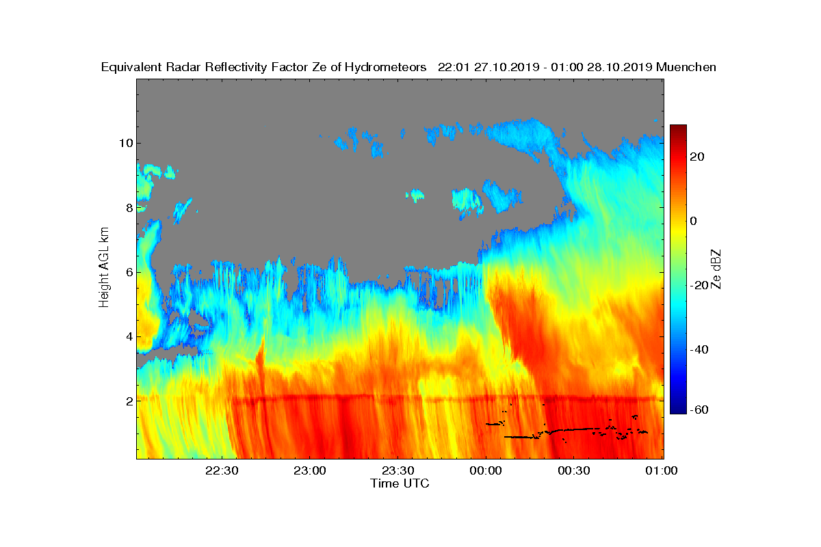Image resolution: width=821 pixels, height=547 pixels.
Task: Click the '01:00' time tick label
Action: [x=662, y=471]
